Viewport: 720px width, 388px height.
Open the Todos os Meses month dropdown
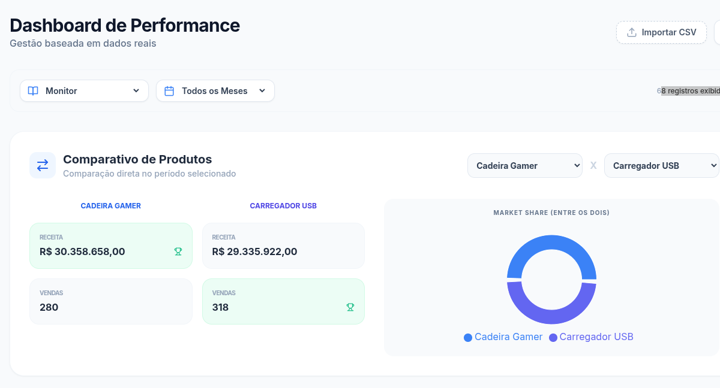215,91
